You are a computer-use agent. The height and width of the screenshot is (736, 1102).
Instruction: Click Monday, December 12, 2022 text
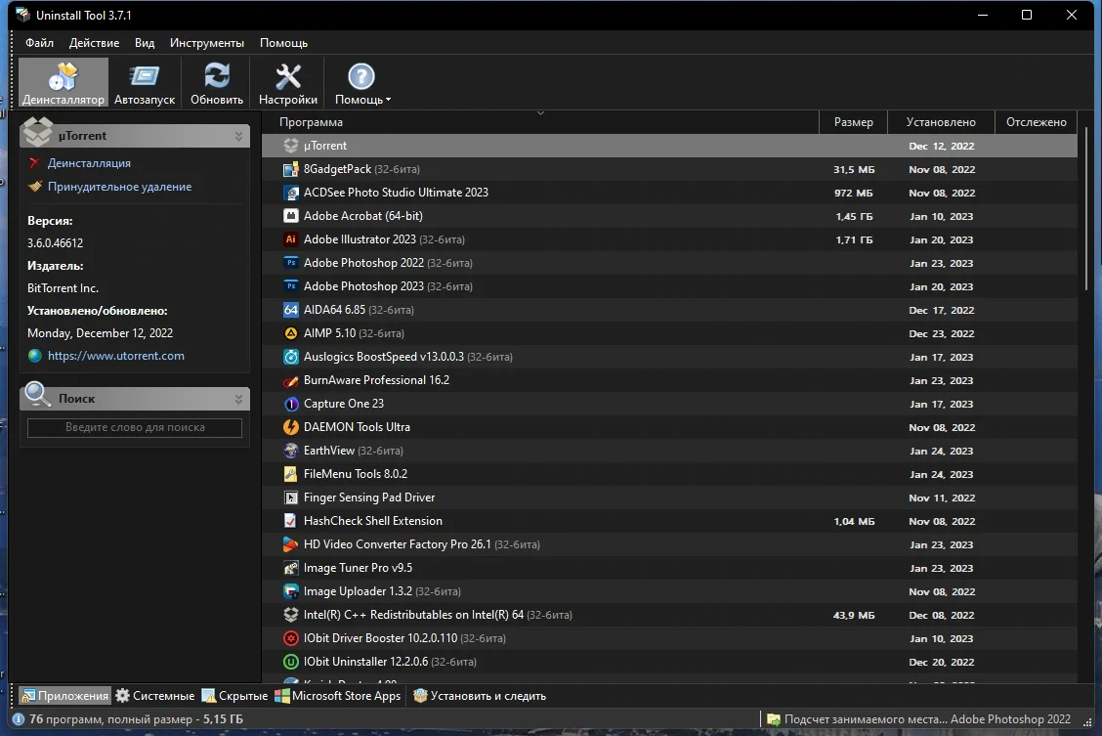101,333
